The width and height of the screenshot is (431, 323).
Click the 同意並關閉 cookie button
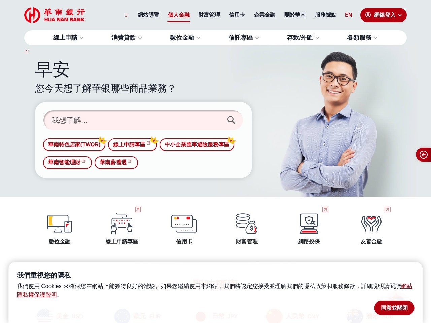pos(394,308)
